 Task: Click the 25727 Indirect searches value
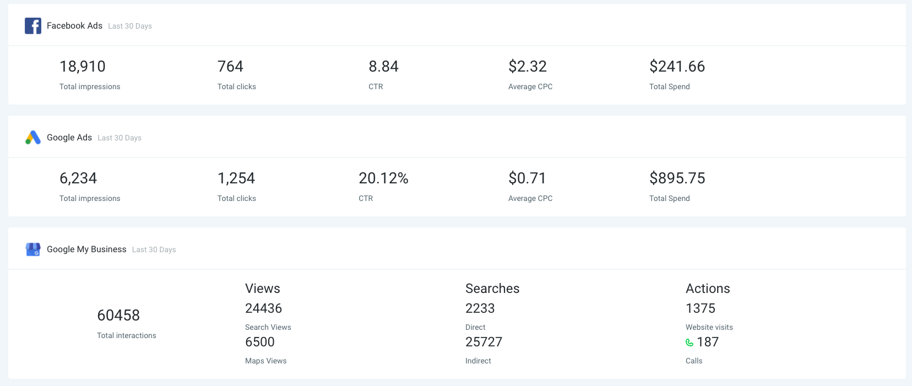[484, 342]
